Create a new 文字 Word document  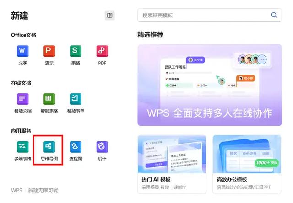[x=23, y=55]
